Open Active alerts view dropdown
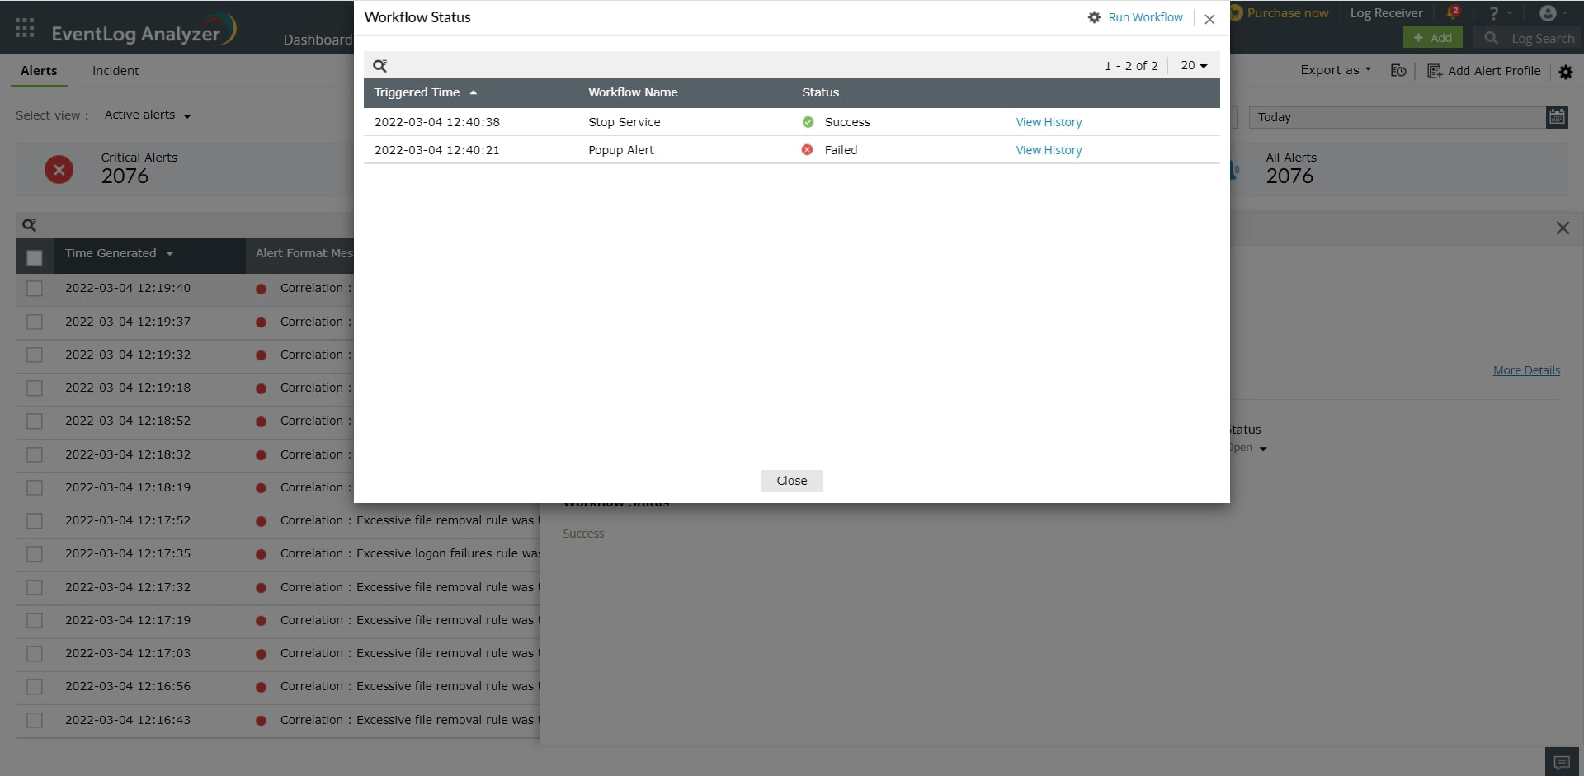The width and height of the screenshot is (1584, 776). click(148, 115)
